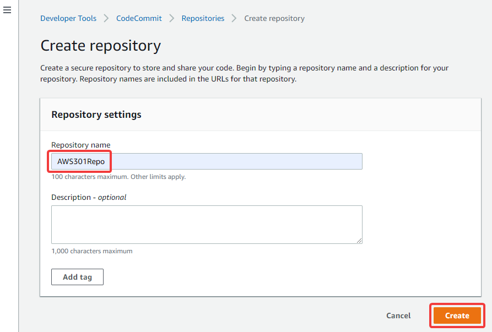492x332 pixels.
Task: Click the '1,000 characters maximum' hint
Action: (92, 251)
